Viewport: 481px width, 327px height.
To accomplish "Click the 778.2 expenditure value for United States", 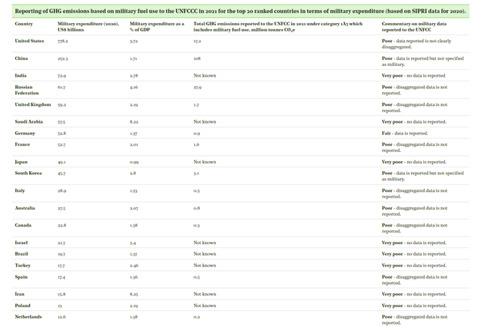I will (x=63, y=41).
